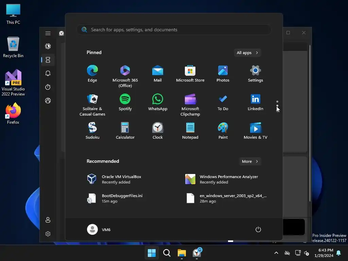Toggle Clock app hamburger navigation menu
Screen dimensions: 348x261
[48, 33]
